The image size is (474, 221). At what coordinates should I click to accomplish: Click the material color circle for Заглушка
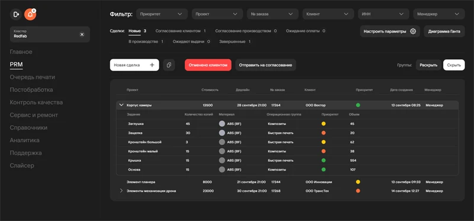coord(222,124)
